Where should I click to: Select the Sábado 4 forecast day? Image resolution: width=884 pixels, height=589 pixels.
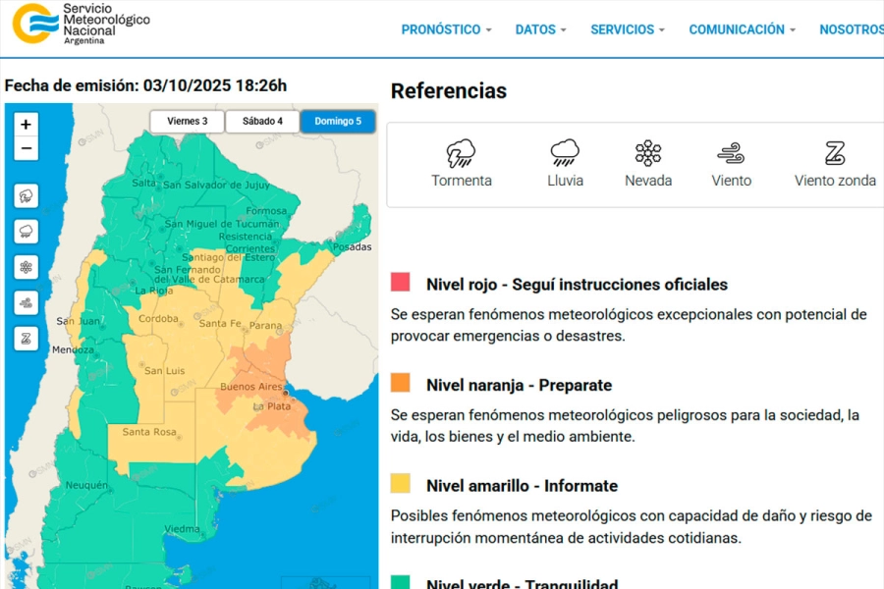[262, 122]
